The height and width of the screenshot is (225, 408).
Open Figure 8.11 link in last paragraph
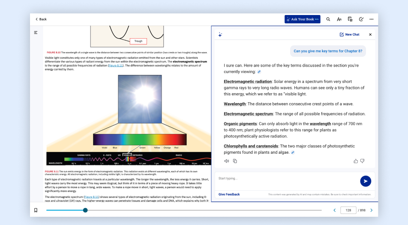92,197
